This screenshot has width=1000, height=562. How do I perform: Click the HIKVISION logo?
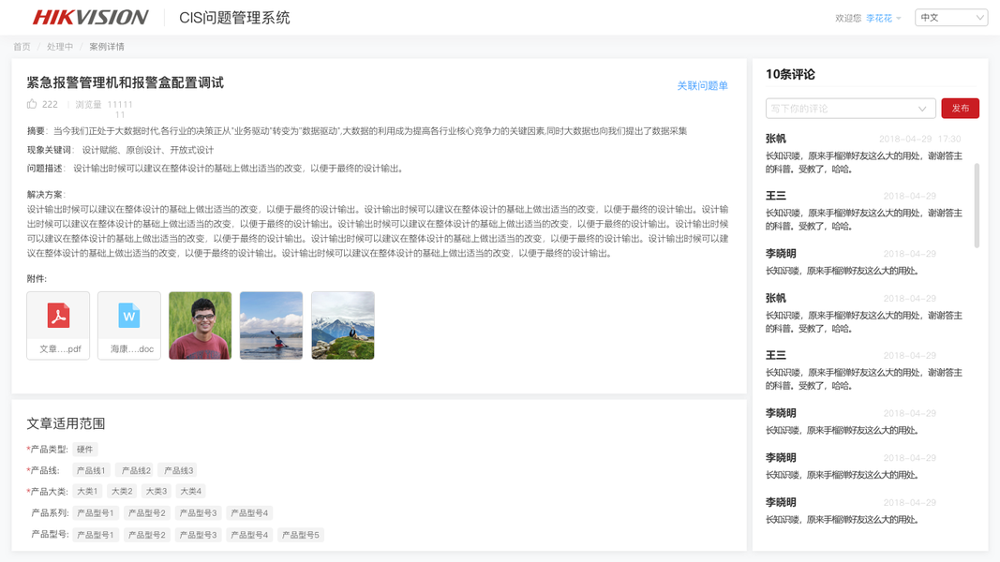click(90, 17)
